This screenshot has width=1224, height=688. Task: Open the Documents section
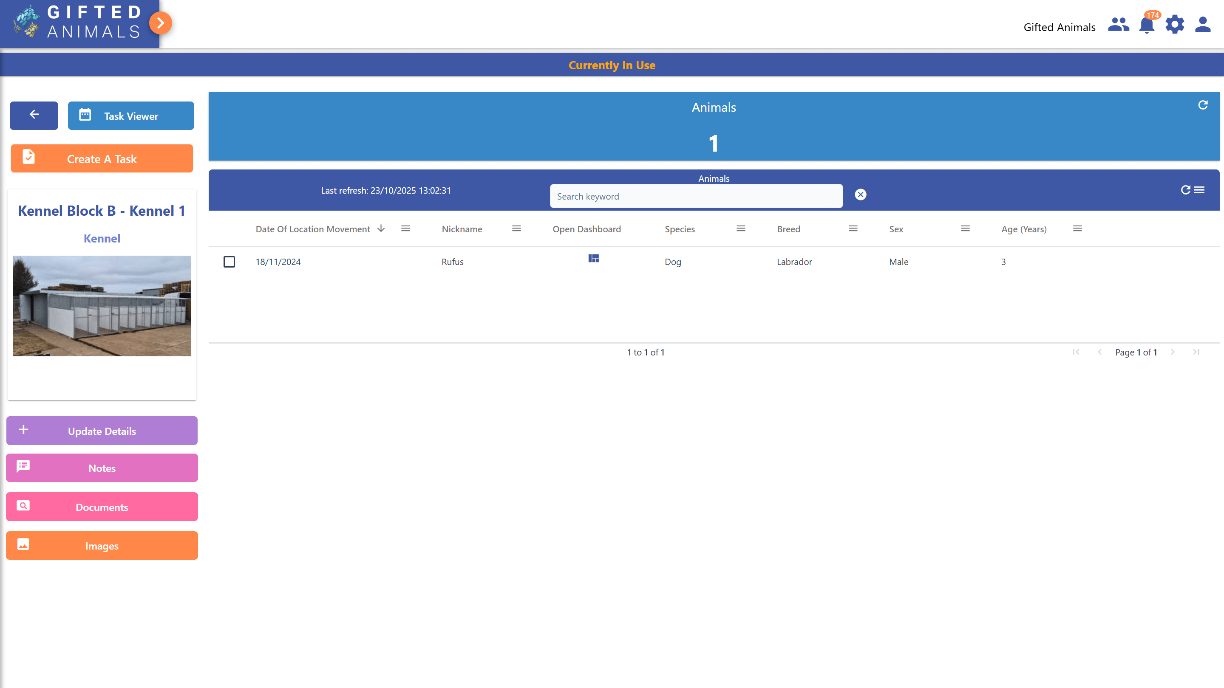coord(102,507)
